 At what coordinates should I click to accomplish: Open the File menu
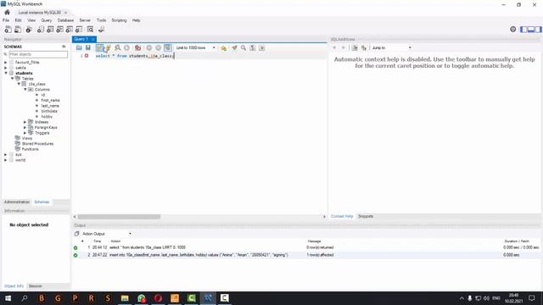point(6,20)
